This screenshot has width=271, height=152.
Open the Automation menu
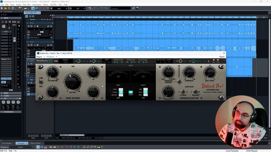point(37,5)
